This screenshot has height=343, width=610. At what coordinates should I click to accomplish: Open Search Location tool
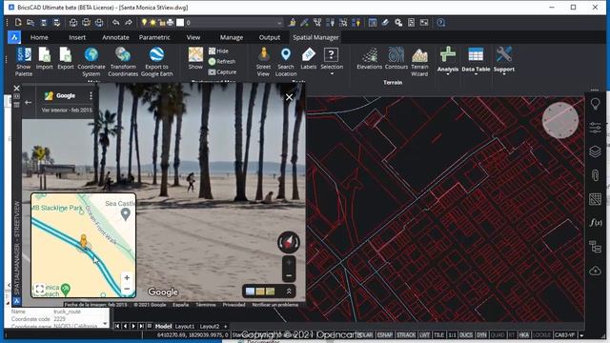(x=286, y=61)
